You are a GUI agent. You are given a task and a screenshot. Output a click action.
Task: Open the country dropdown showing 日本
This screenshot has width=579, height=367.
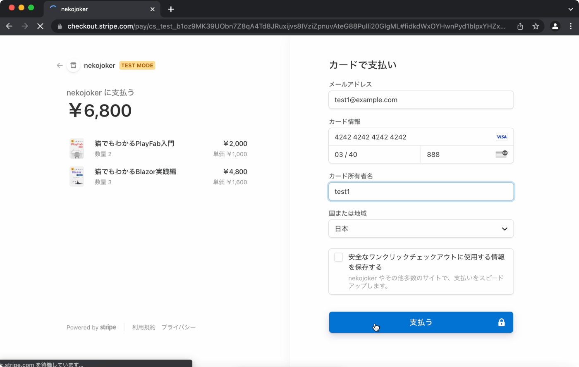click(421, 229)
